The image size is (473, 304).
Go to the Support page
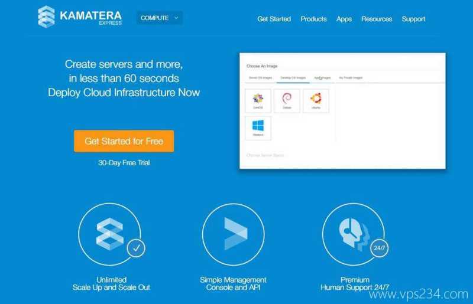pyautogui.click(x=413, y=19)
